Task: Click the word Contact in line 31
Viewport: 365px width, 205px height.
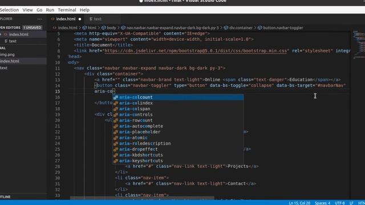Action: pyautogui.click(x=237, y=183)
